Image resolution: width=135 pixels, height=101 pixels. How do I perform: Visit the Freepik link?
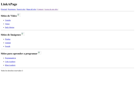coord(7,46)
